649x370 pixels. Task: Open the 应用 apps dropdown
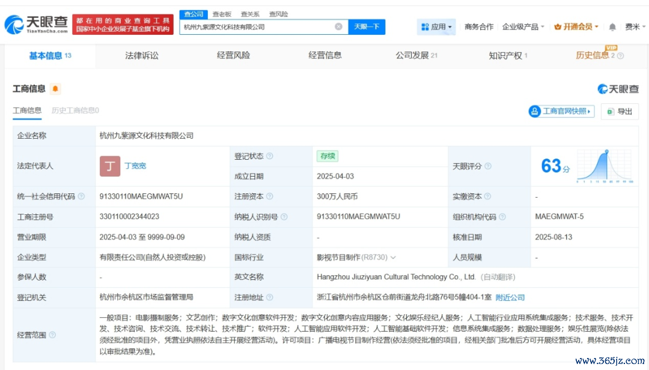tap(436, 27)
